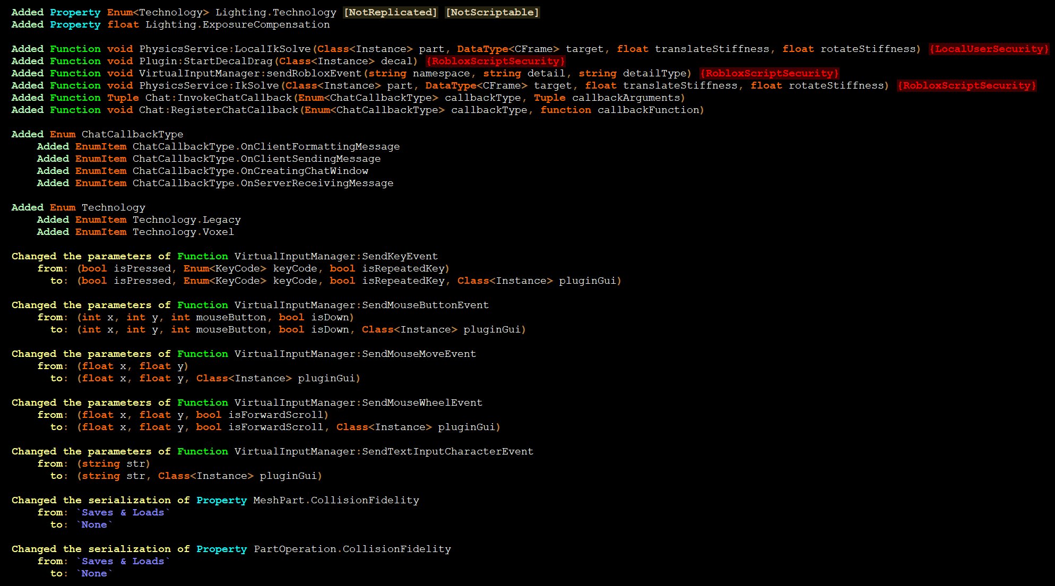Image resolution: width=1055 pixels, height=586 pixels.
Task: Click the Technology.Legacy enum item
Action: [186, 220]
